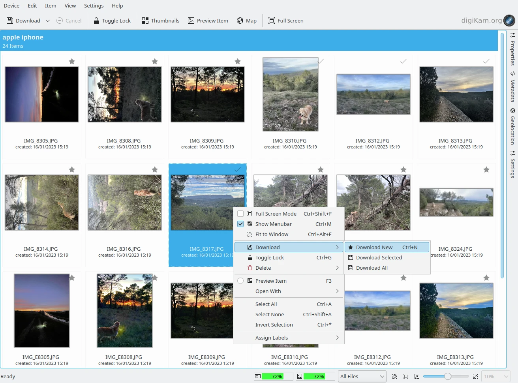Uncheck Show Menubar in context menu
518x383 pixels.
point(240,224)
